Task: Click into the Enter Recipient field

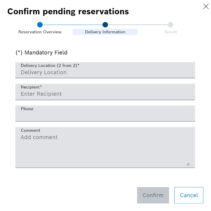Action: tap(105, 94)
